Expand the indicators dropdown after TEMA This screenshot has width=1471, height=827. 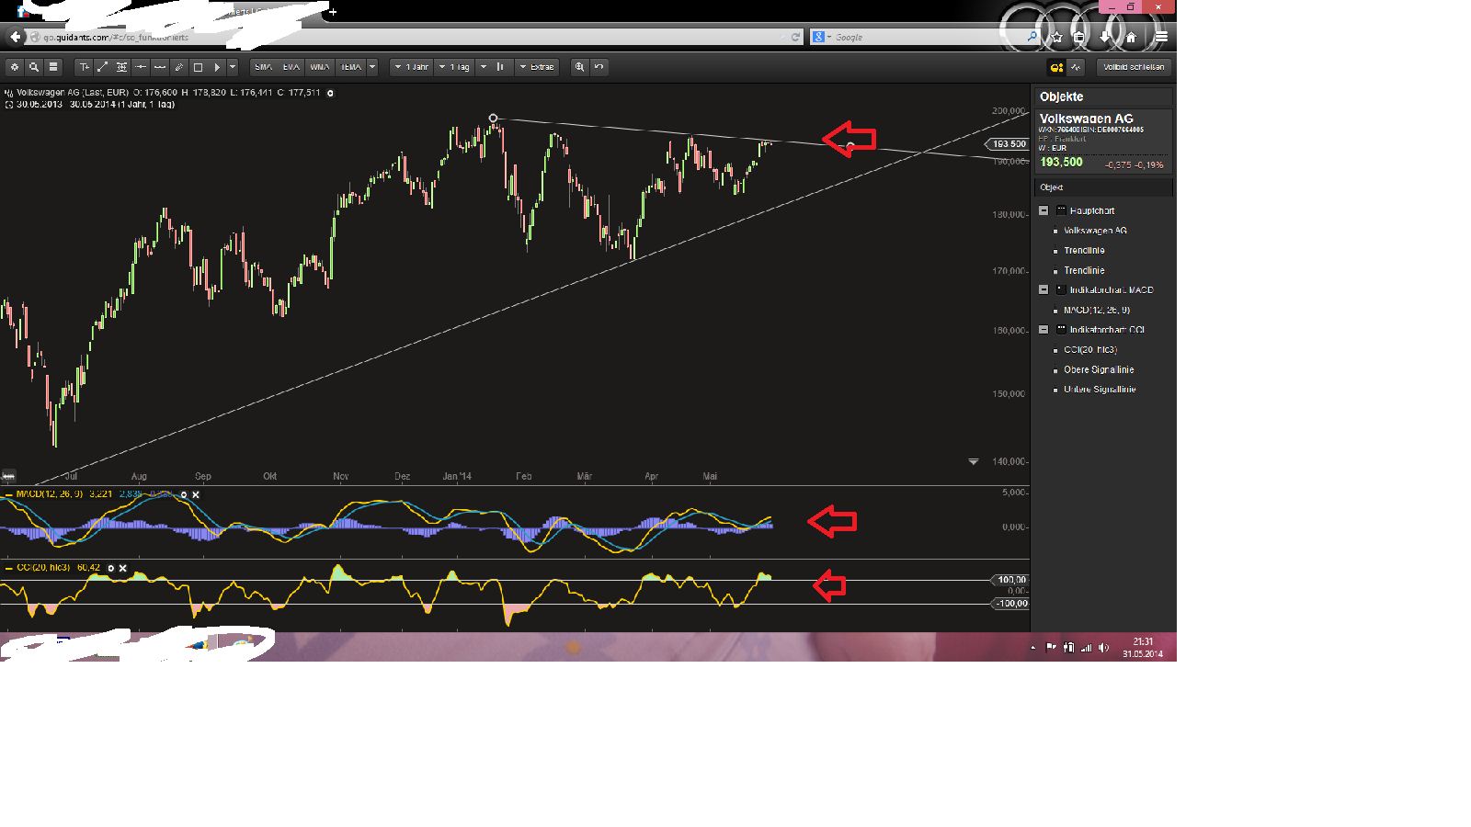pyautogui.click(x=372, y=67)
